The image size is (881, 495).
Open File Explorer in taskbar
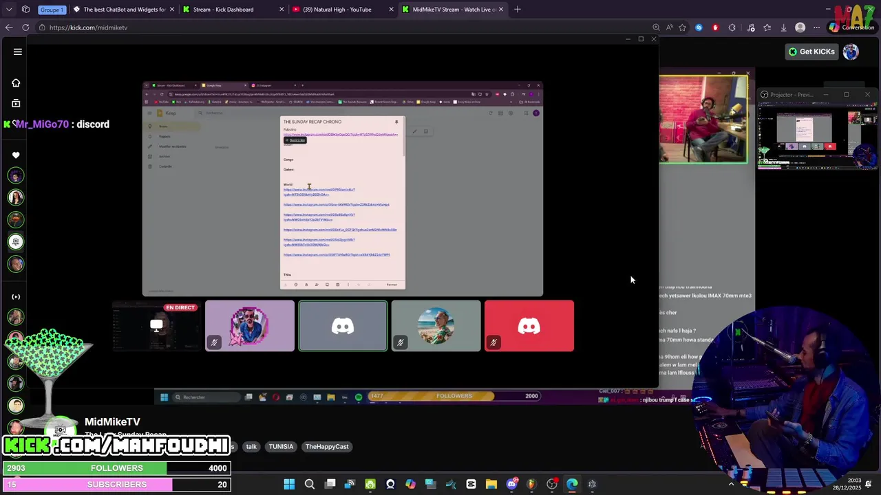(x=491, y=484)
